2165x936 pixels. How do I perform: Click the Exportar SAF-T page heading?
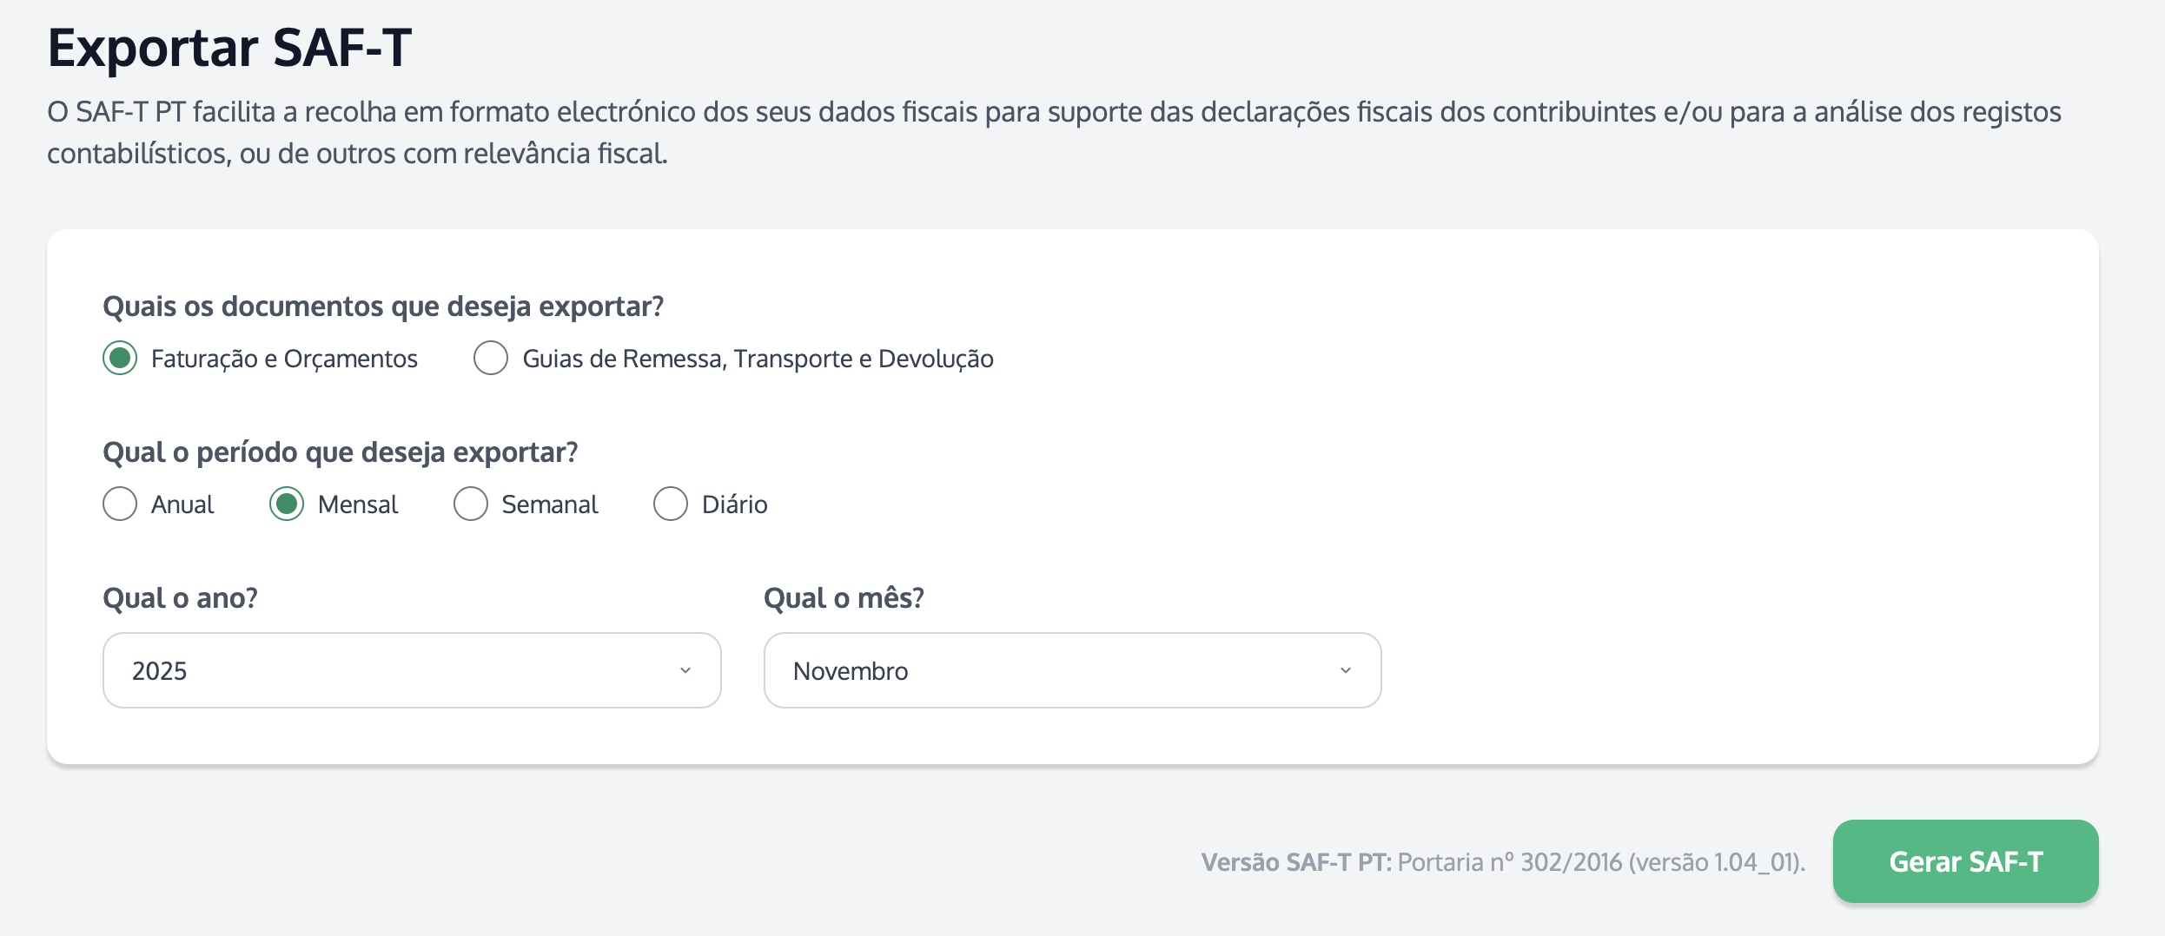[x=229, y=48]
